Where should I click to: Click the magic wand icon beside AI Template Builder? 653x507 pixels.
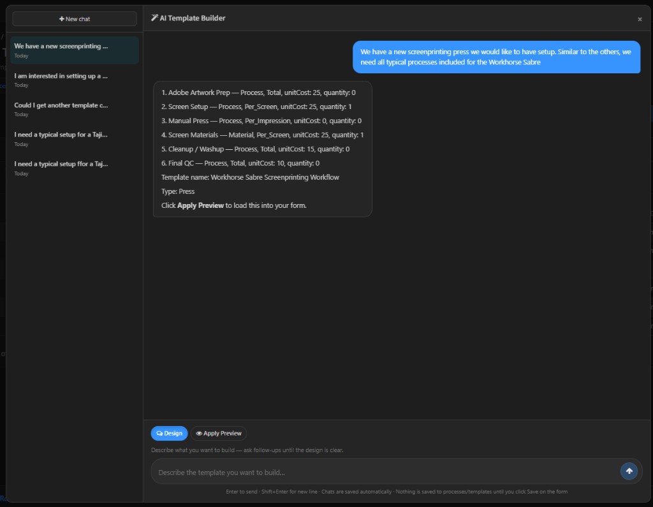[x=154, y=18]
